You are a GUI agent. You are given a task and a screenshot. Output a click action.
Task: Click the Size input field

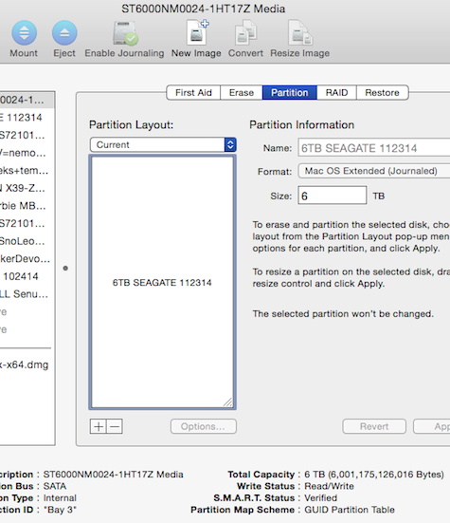333,196
